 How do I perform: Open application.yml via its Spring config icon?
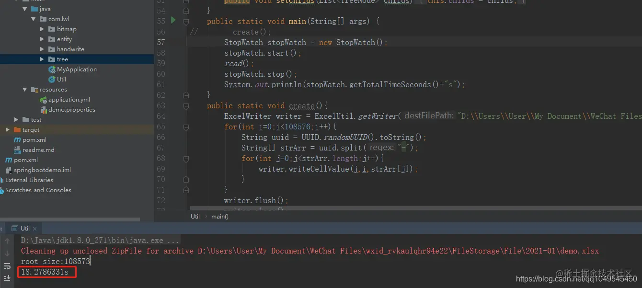tap(43, 100)
